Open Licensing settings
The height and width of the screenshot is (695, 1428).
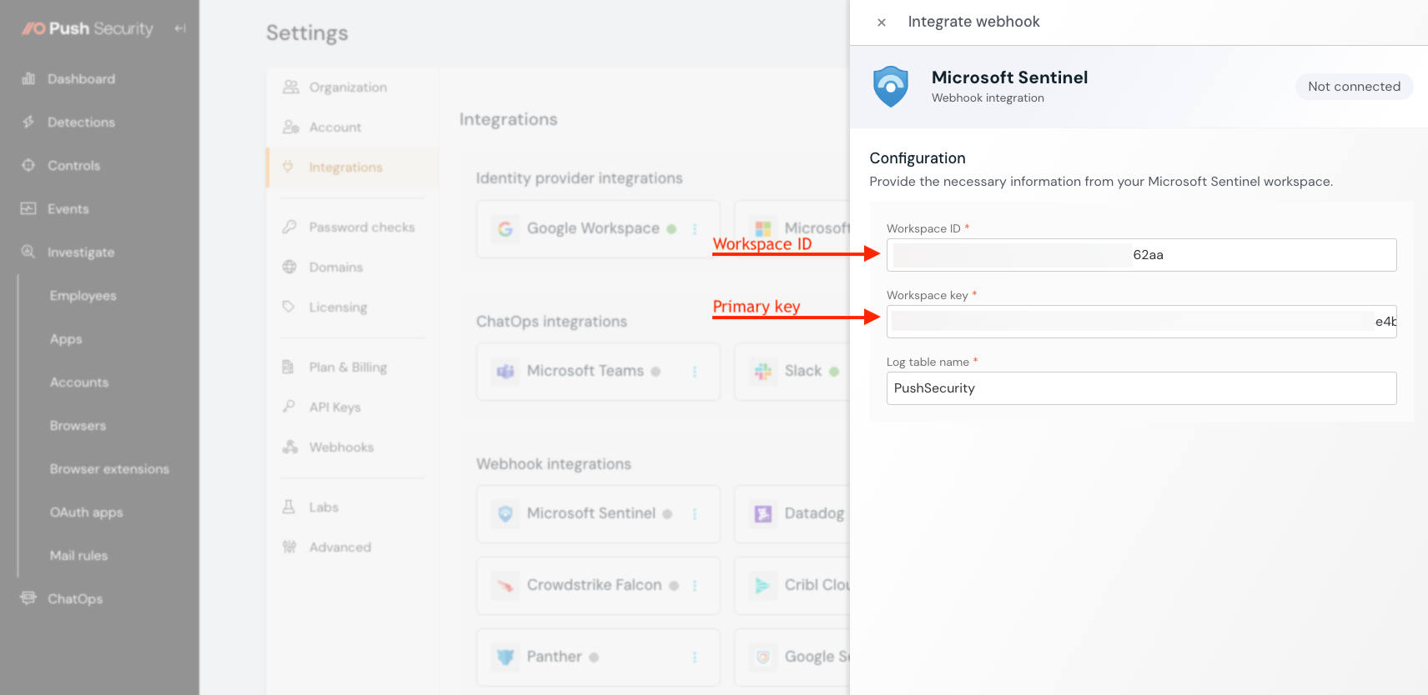click(x=338, y=307)
